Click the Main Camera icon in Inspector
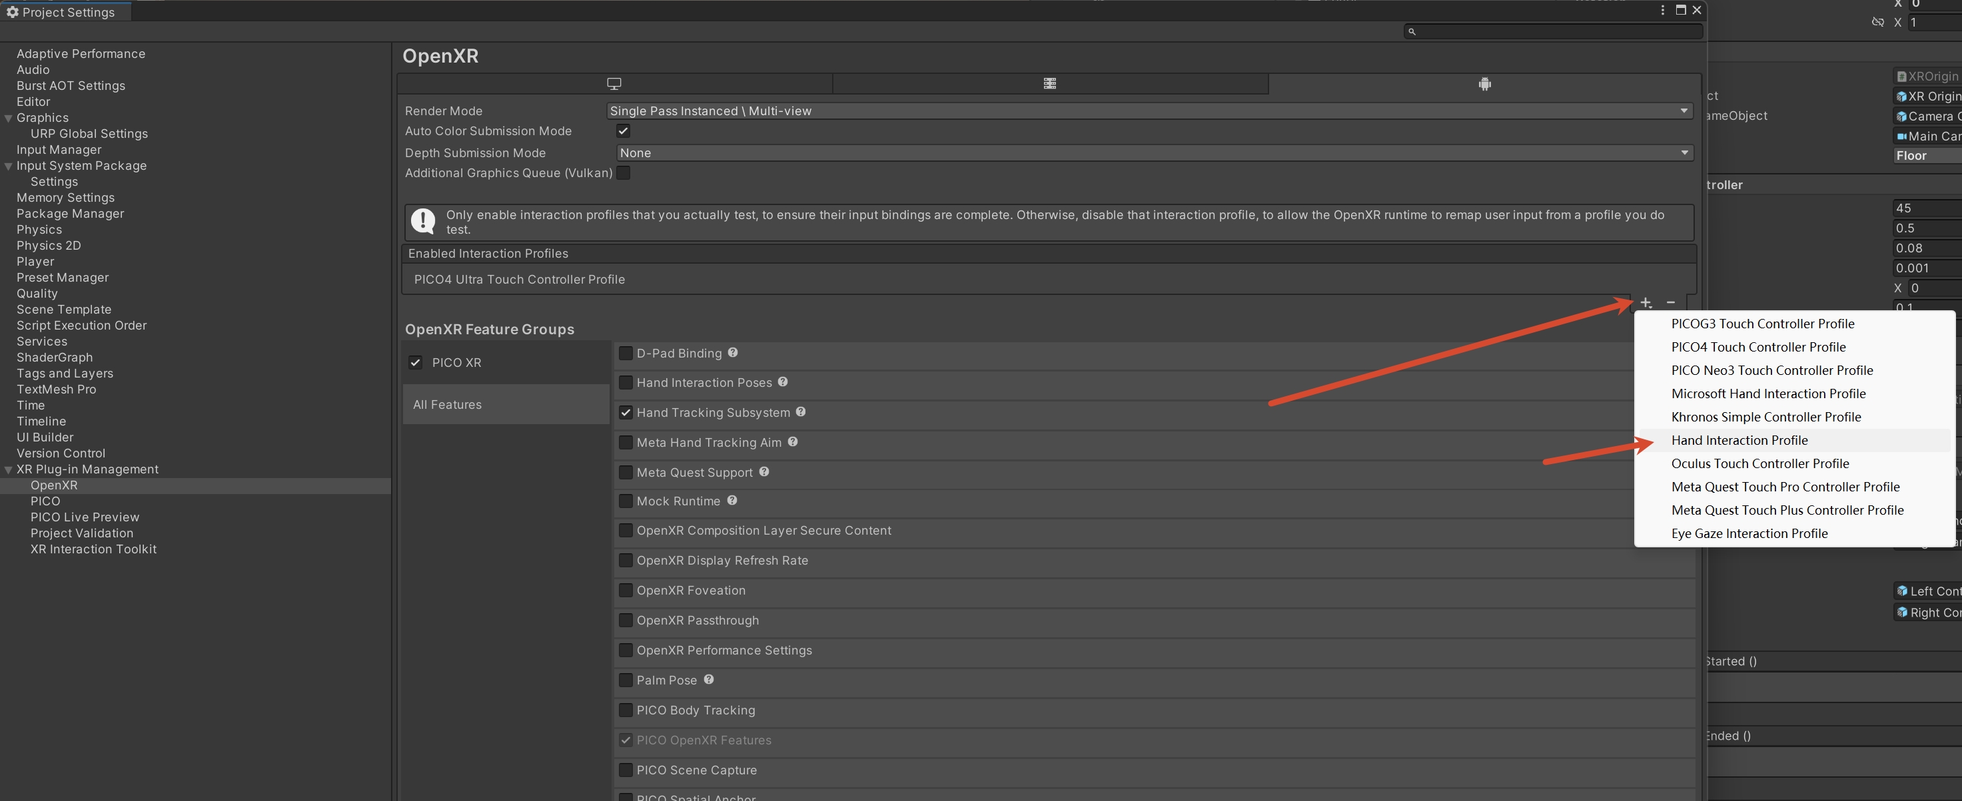Viewport: 1962px width, 801px height. tap(1901, 136)
